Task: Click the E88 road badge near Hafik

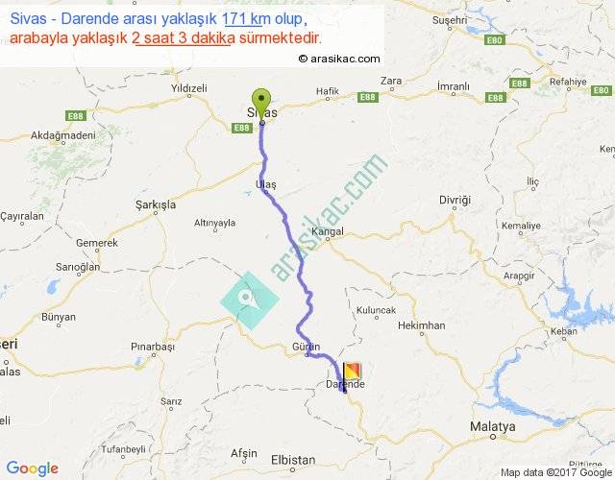Action: click(x=368, y=97)
